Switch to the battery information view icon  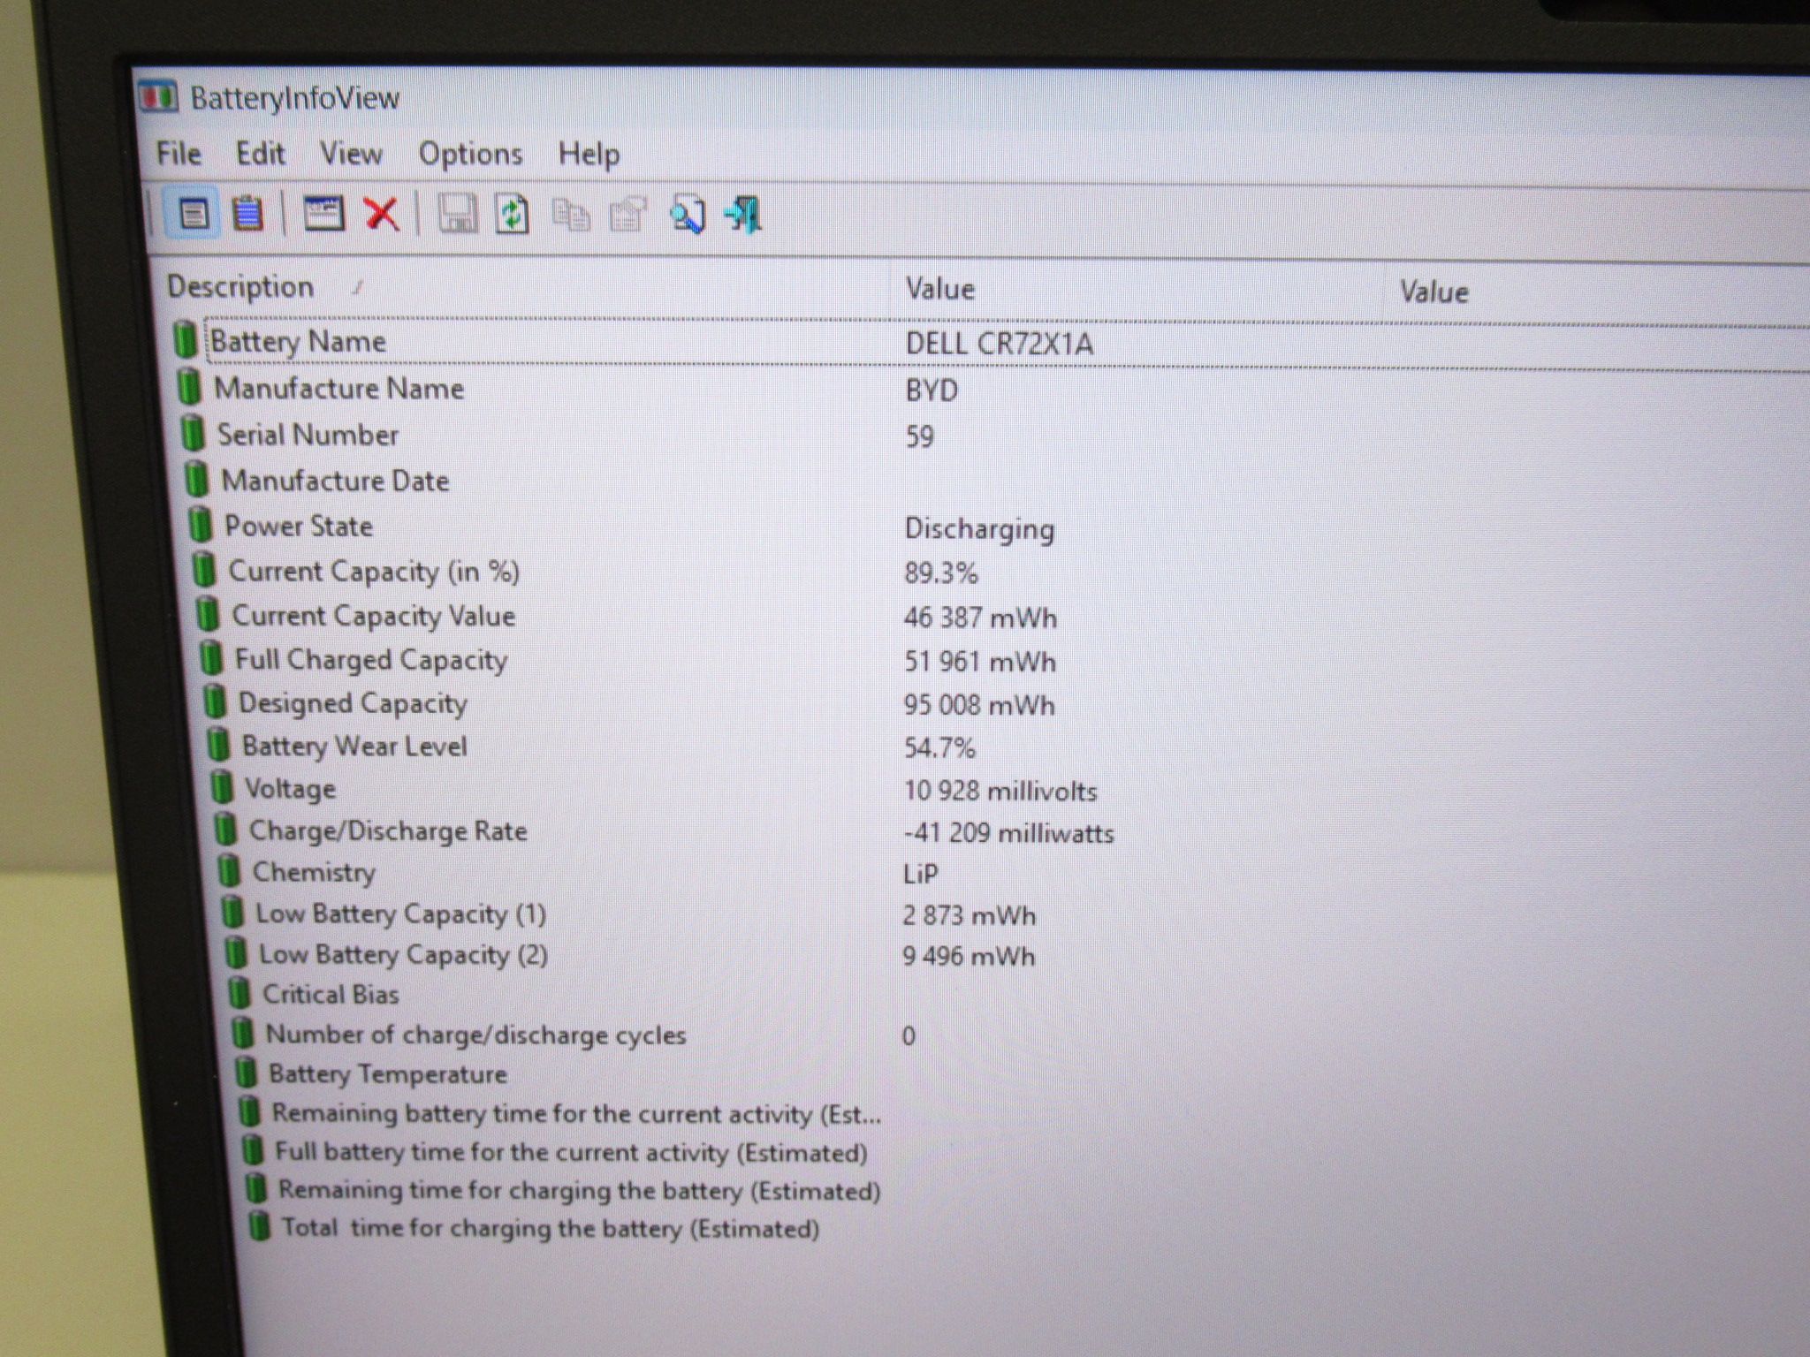(x=194, y=214)
